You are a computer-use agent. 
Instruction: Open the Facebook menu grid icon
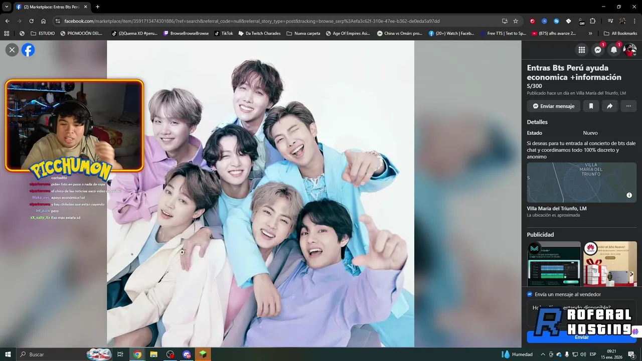pyautogui.click(x=582, y=50)
